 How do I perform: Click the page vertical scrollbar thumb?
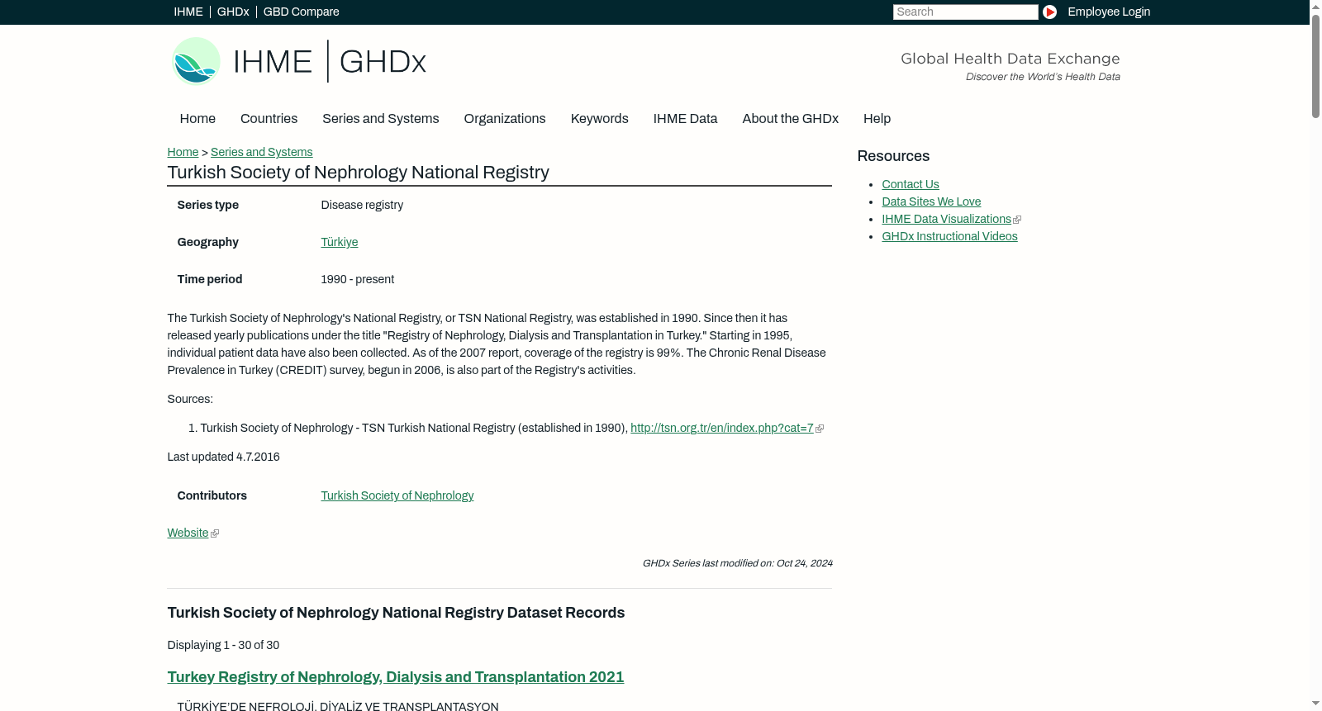coord(1315,66)
